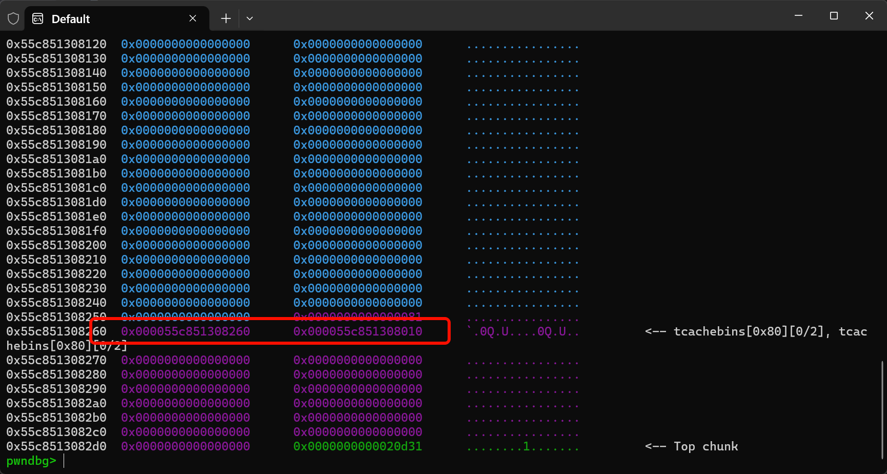Click top chunk size 0x0000000000020d31
The height and width of the screenshot is (474, 887).
pos(358,446)
